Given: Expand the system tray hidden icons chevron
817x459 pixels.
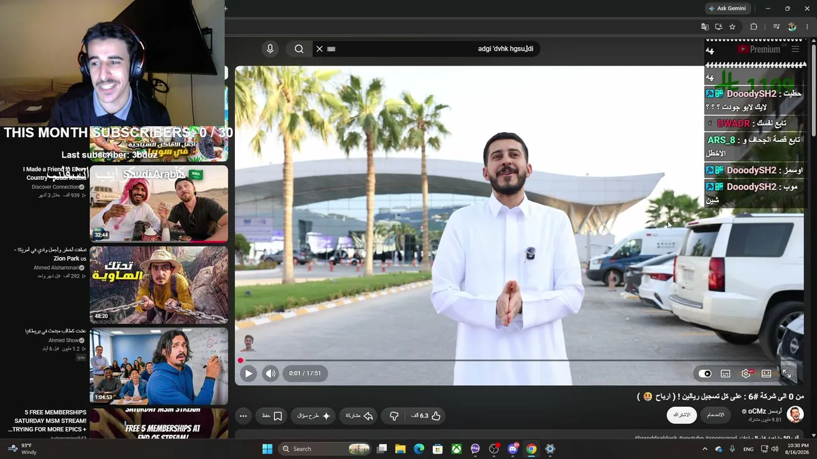Looking at the screenshot, I should point(705,449).
